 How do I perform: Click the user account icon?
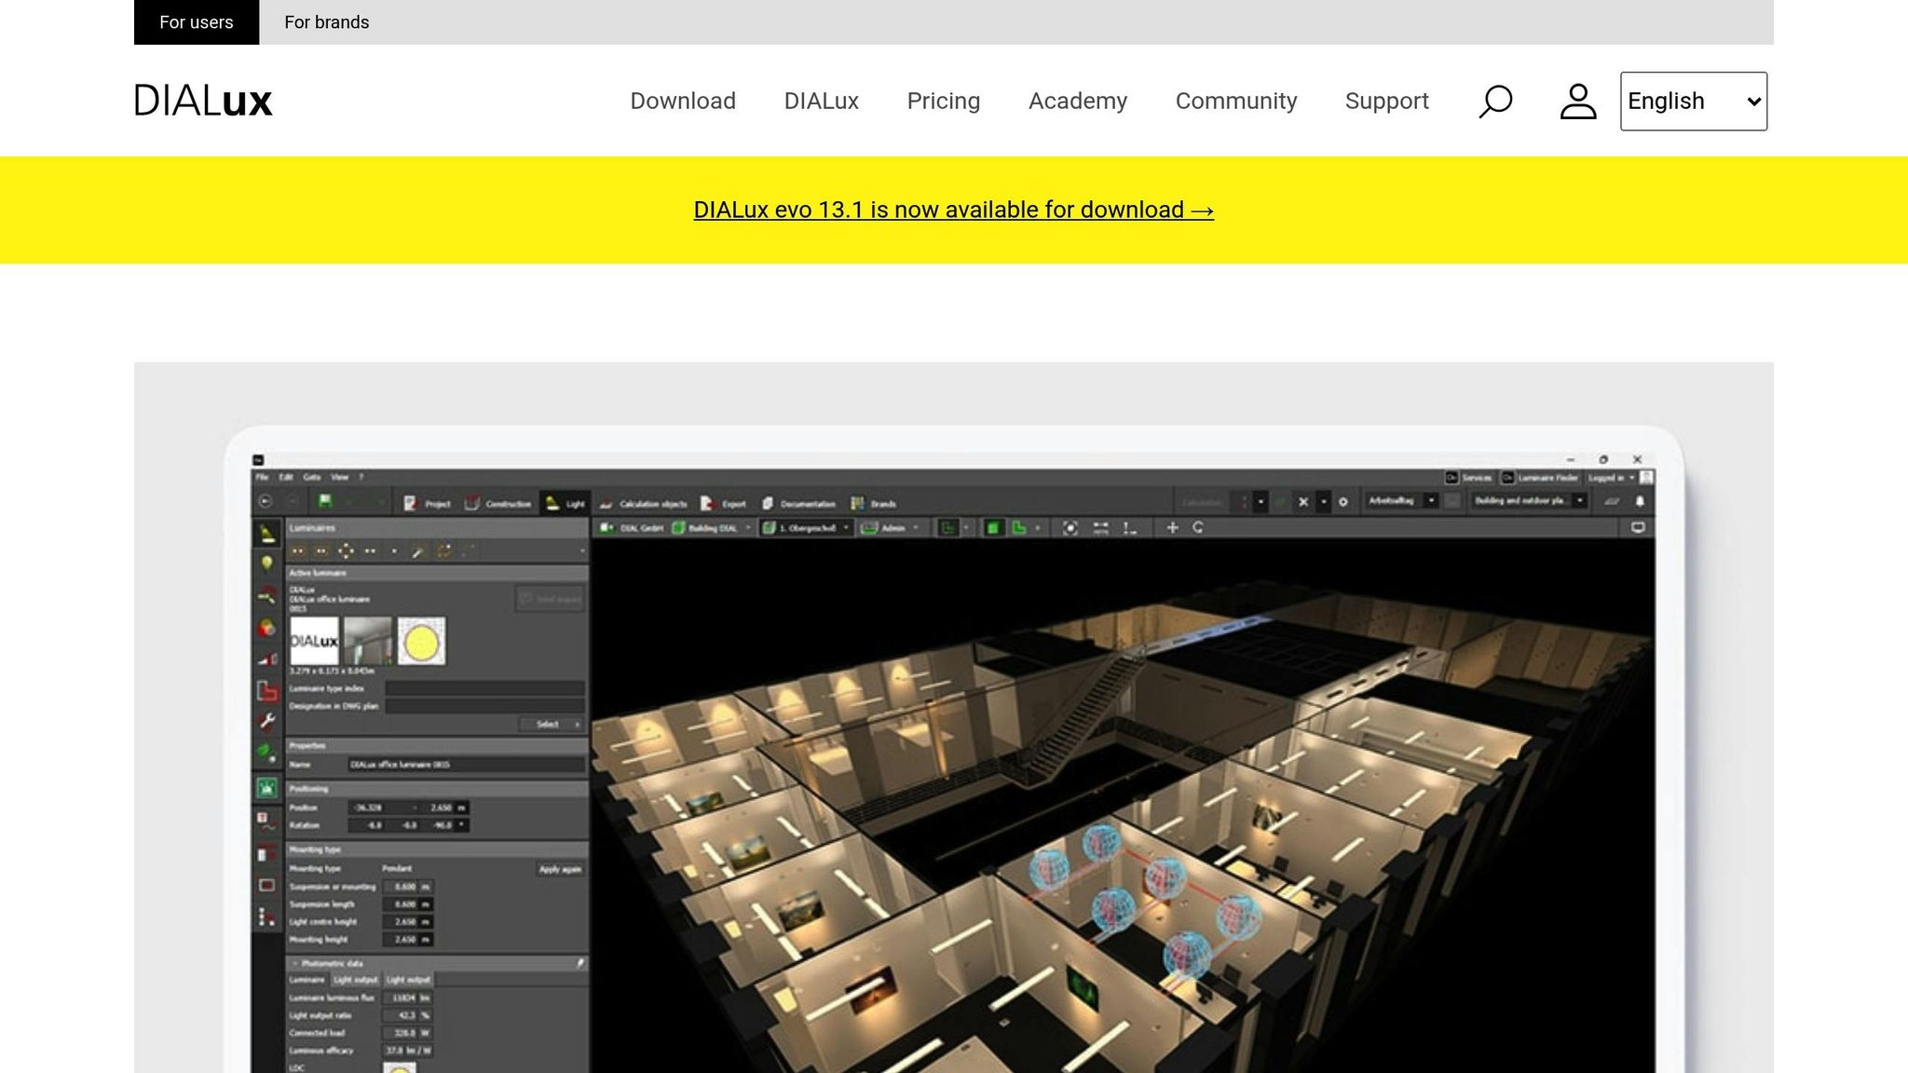pos(1578,101)
